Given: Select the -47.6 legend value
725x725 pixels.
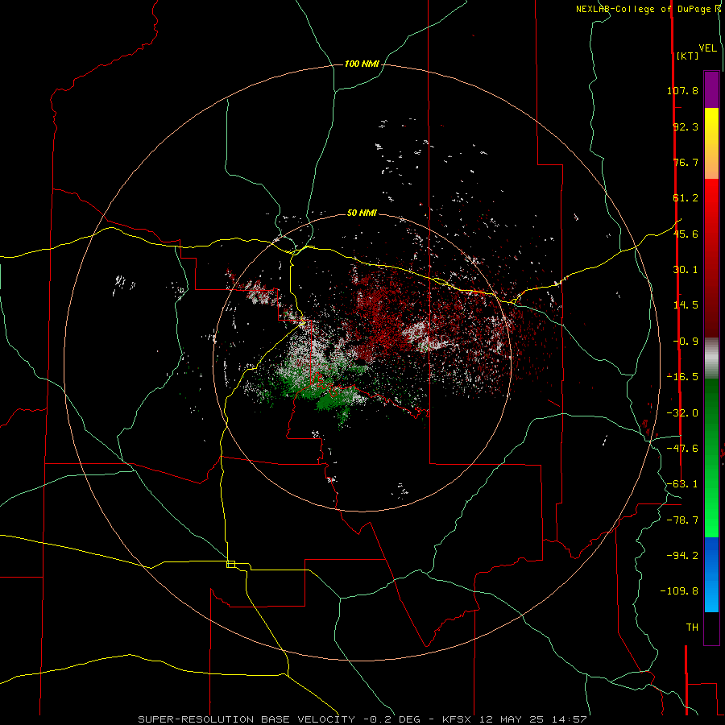Looking at the screenshot, I should [x=682, y=449].
